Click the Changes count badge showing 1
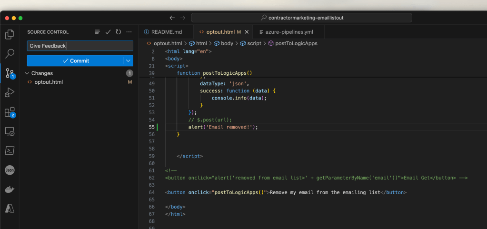Image resolution: width=487 pixels, height=229 pixels. pyautogui.click(x=129, y=73)
